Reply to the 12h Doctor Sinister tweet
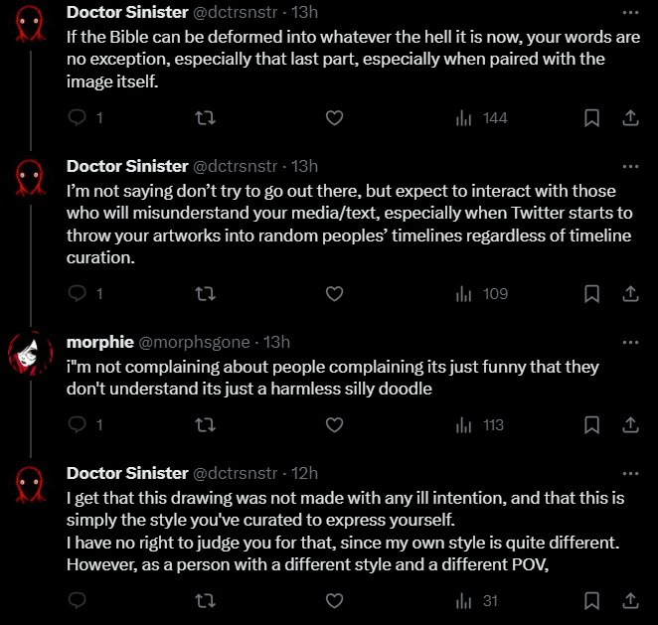658x625 pixels. pyautogui.click(x=78, y=601)
